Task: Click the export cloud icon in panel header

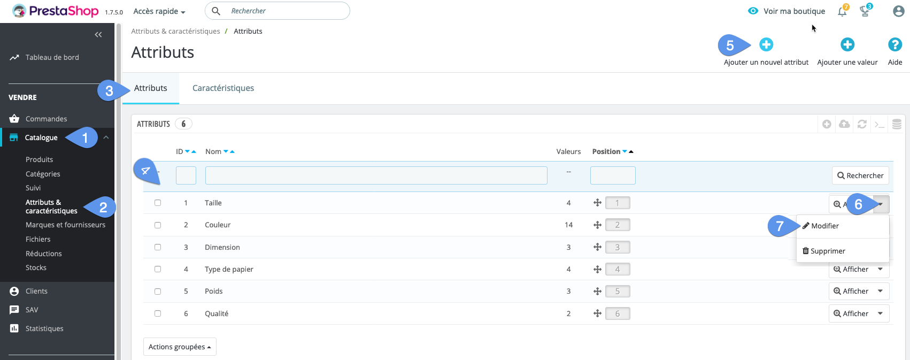Action: tap(844, 124)
